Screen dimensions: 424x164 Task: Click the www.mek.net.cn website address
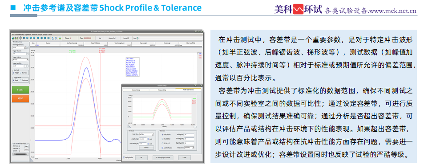pos(392,12)
